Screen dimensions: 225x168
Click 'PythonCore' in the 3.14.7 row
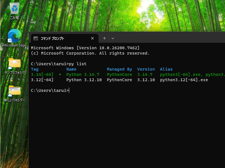(119, 74)
